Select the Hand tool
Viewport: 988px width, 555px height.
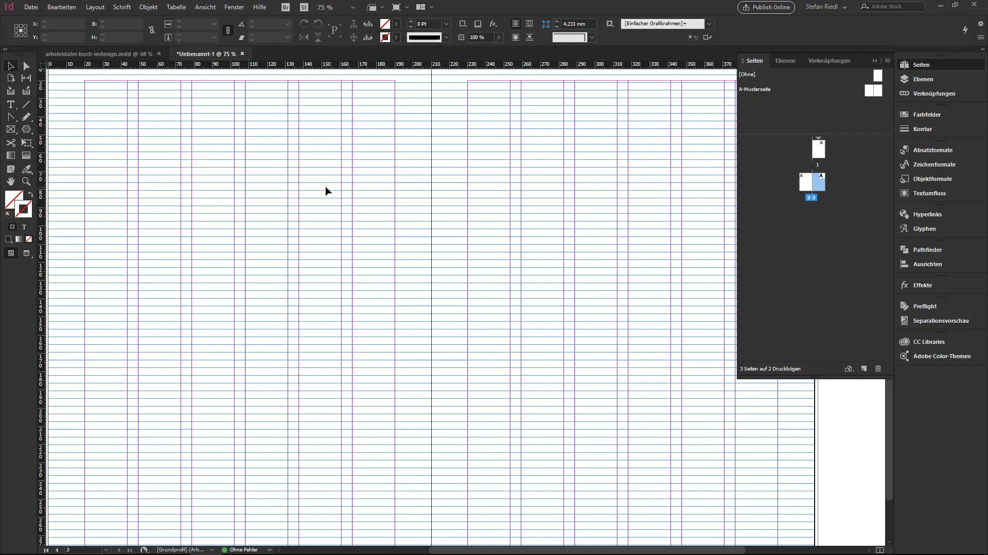tap(10, 181)
